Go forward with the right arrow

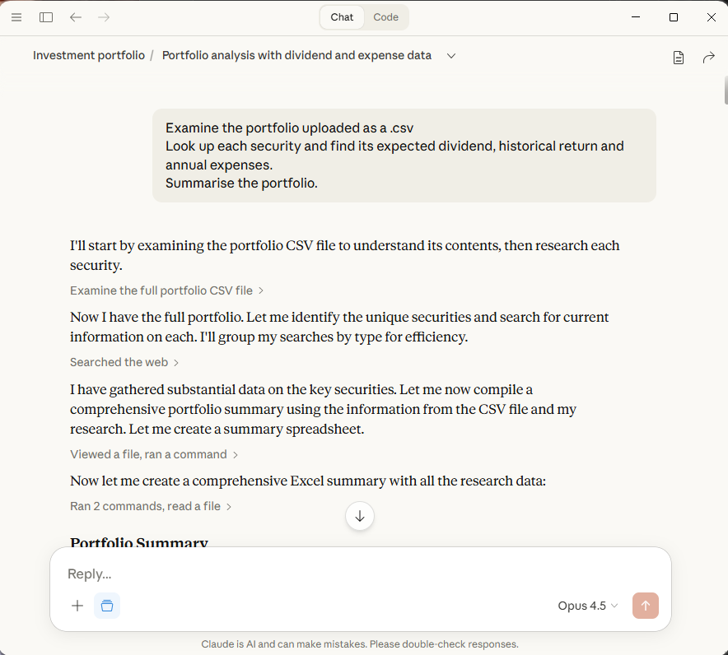point(104,17)
